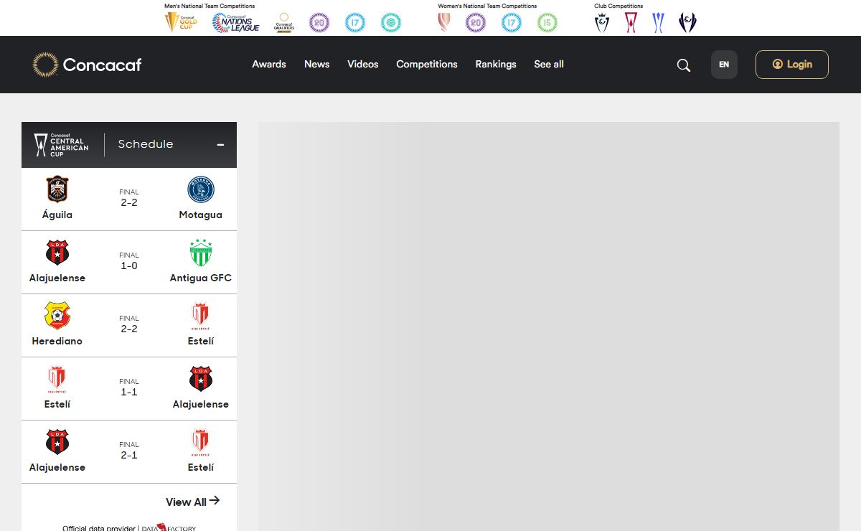Open the first Club Competitions trophy icon
The height and width of the screenshot is (531, 861).
coord(602,22)
